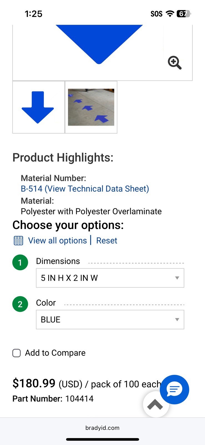Screen dimensions: 205x445
Task: Select the floor arrows photo thumbnail
Action: [91, 107]
